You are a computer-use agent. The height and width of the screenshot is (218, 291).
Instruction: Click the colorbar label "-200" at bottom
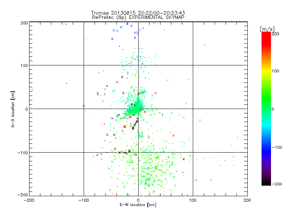coord(277,184)
